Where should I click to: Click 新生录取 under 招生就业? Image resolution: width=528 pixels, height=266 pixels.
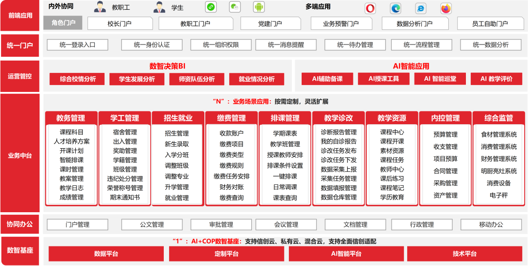pos(177,144)
